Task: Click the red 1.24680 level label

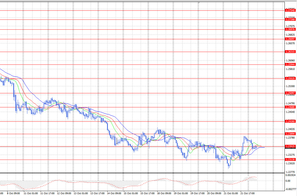Action: [290, 107]
